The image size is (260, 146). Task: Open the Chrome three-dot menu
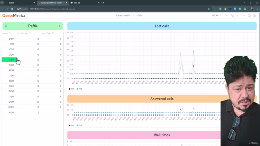pos(257,9)
